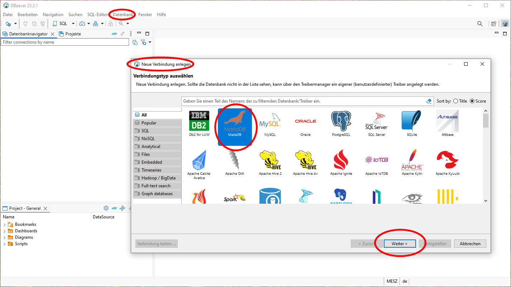The width and height of the screenshot is (511, 287).
Task: Click the driver name filter field
Action: [x=303, y=101]
